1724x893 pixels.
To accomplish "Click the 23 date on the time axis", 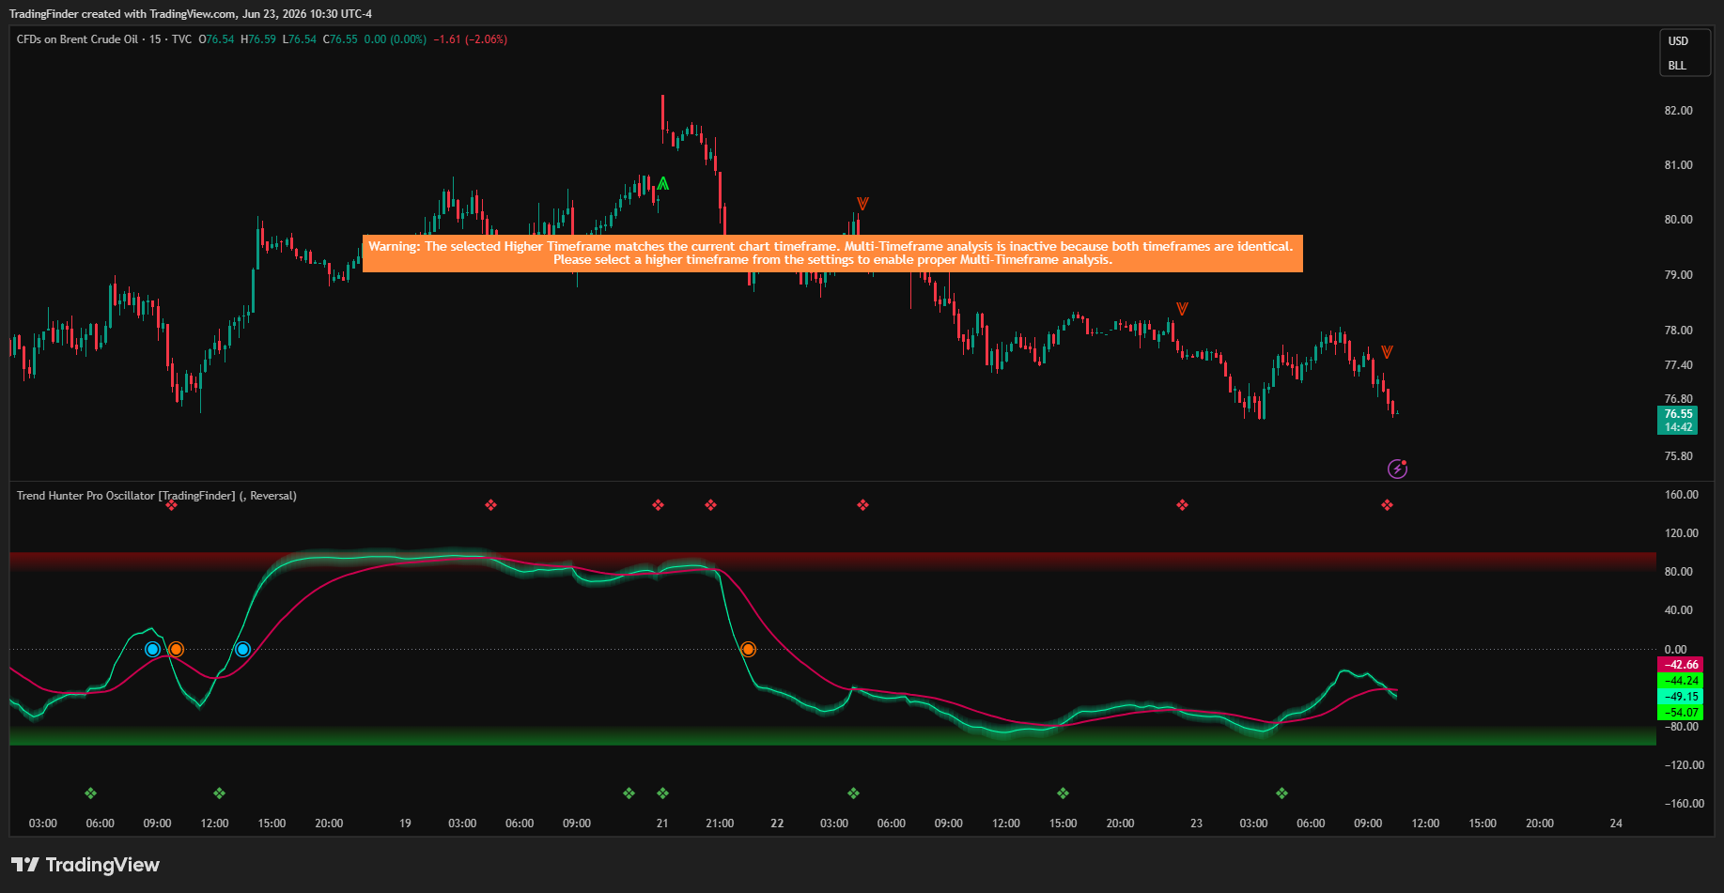I will pyautogui.click(x=1196, y=824).
